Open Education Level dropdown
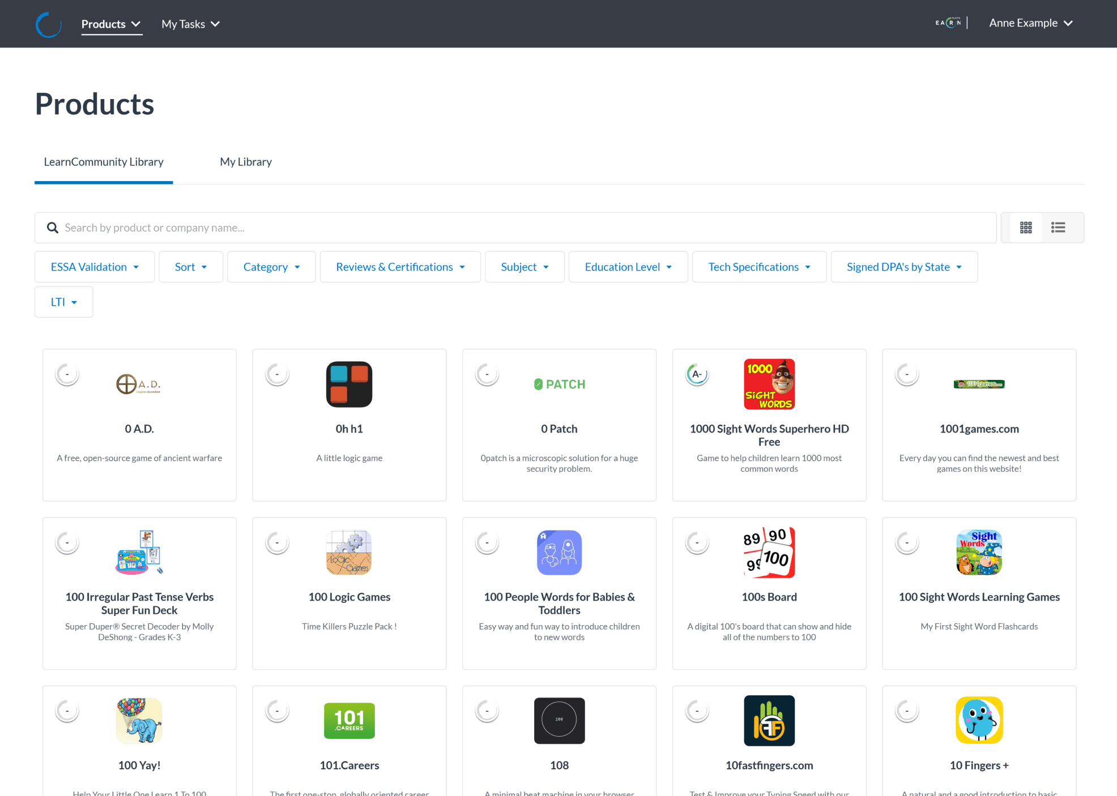The height and width of the screenshot is (796, 1117). (x=628, y=267)
